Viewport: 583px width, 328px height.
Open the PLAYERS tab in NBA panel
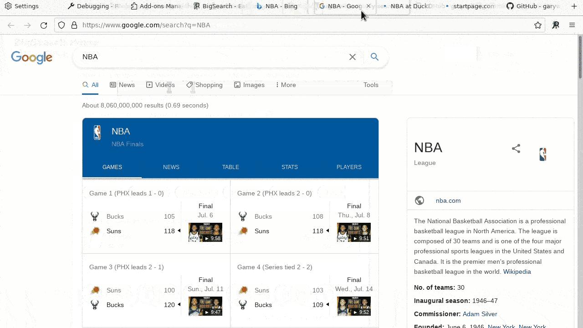click(x=349, y=167)
